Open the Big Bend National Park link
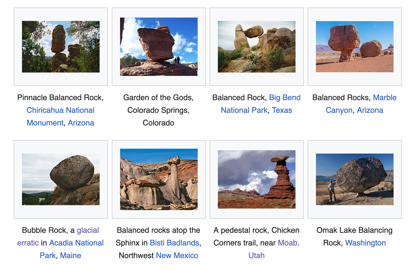414x271 pixels. pyautogui.click(x=261, y=104)
